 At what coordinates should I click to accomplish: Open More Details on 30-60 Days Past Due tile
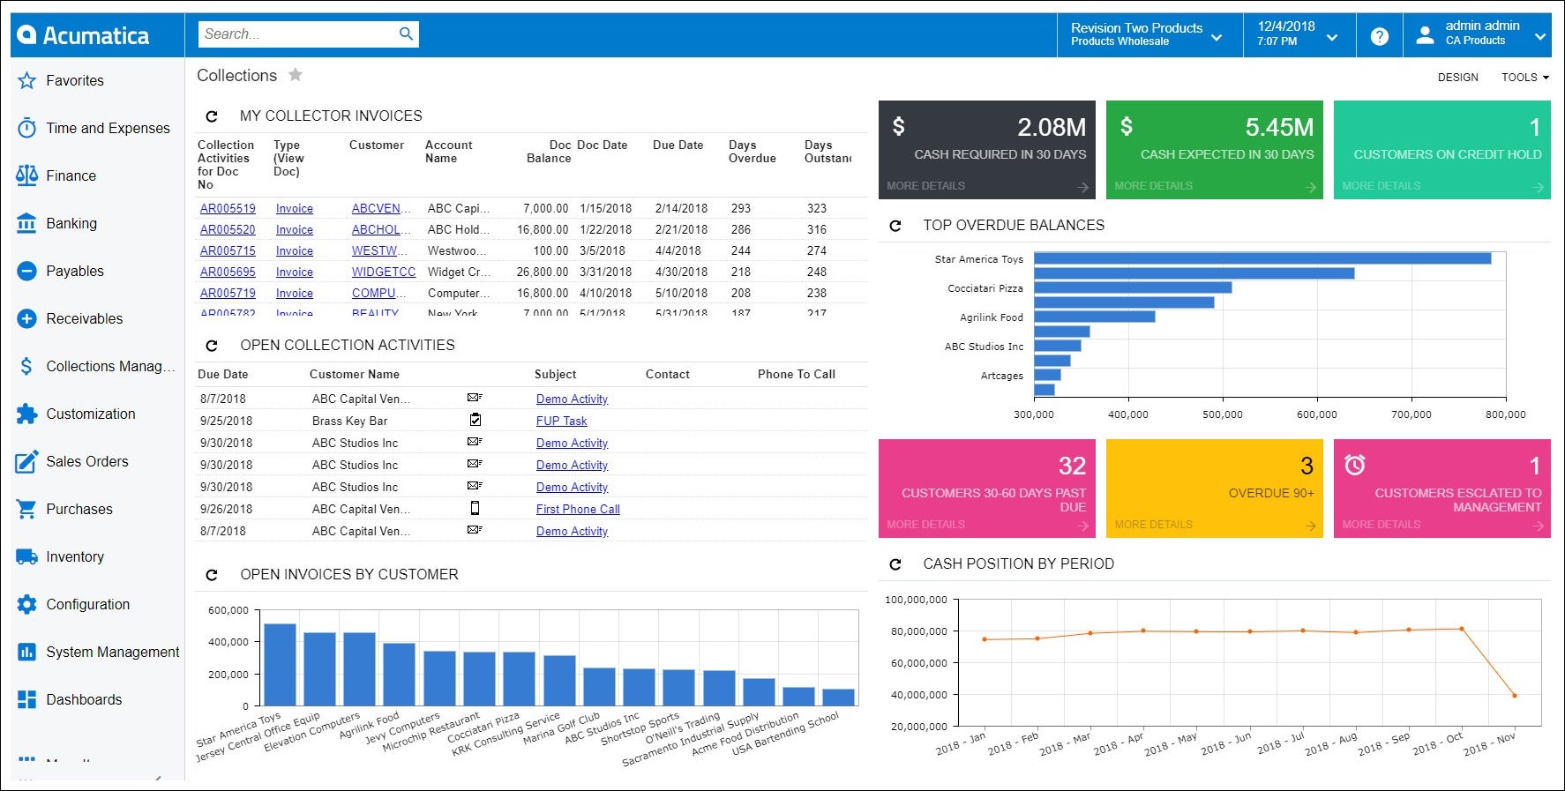tap(926, 525)
